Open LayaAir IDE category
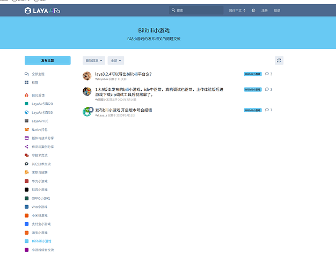 tap(36, 121)
